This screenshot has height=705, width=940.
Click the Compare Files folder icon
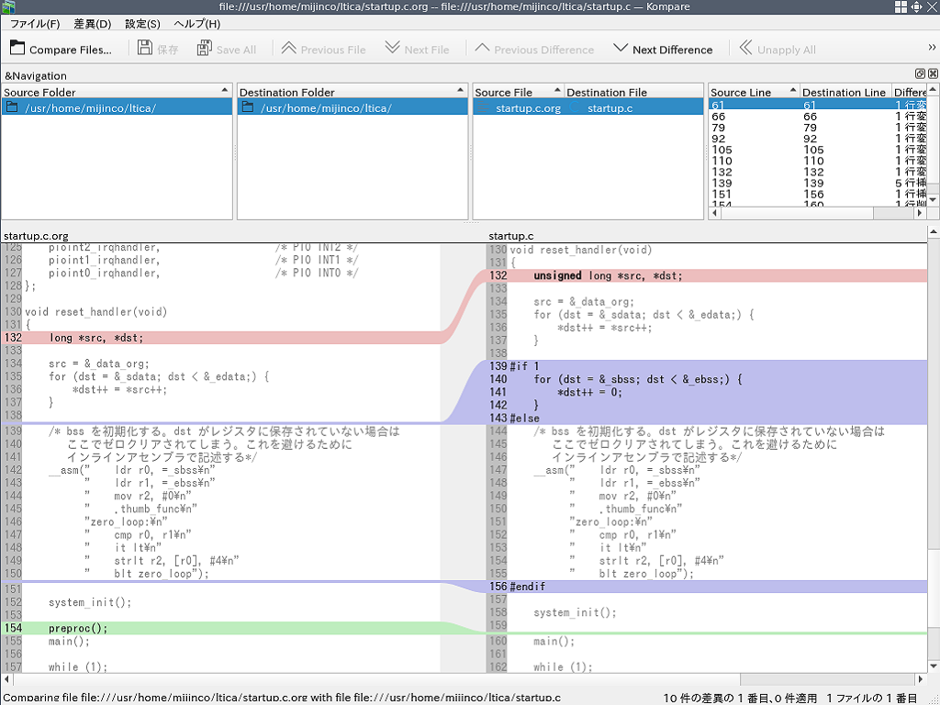(x=17, y=48)
